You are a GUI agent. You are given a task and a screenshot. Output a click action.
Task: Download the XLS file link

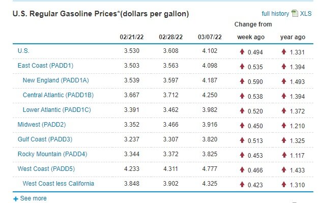pos(306,14)
